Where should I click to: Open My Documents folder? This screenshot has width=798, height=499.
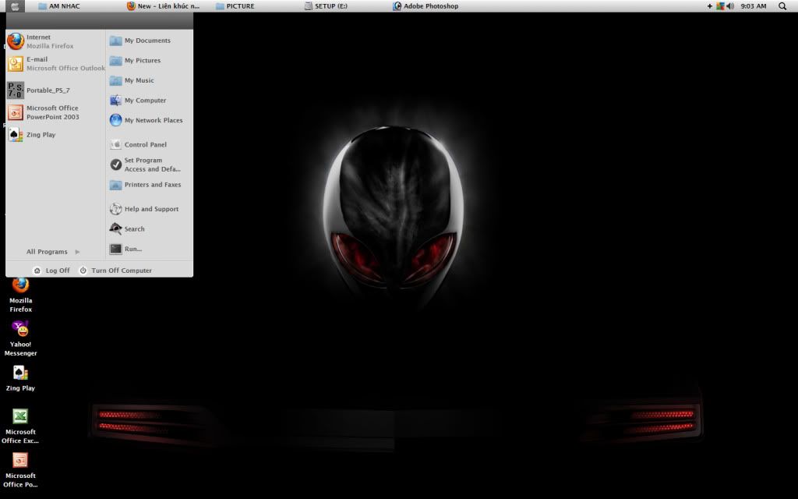pyautogui.click(x=150, y=41)
